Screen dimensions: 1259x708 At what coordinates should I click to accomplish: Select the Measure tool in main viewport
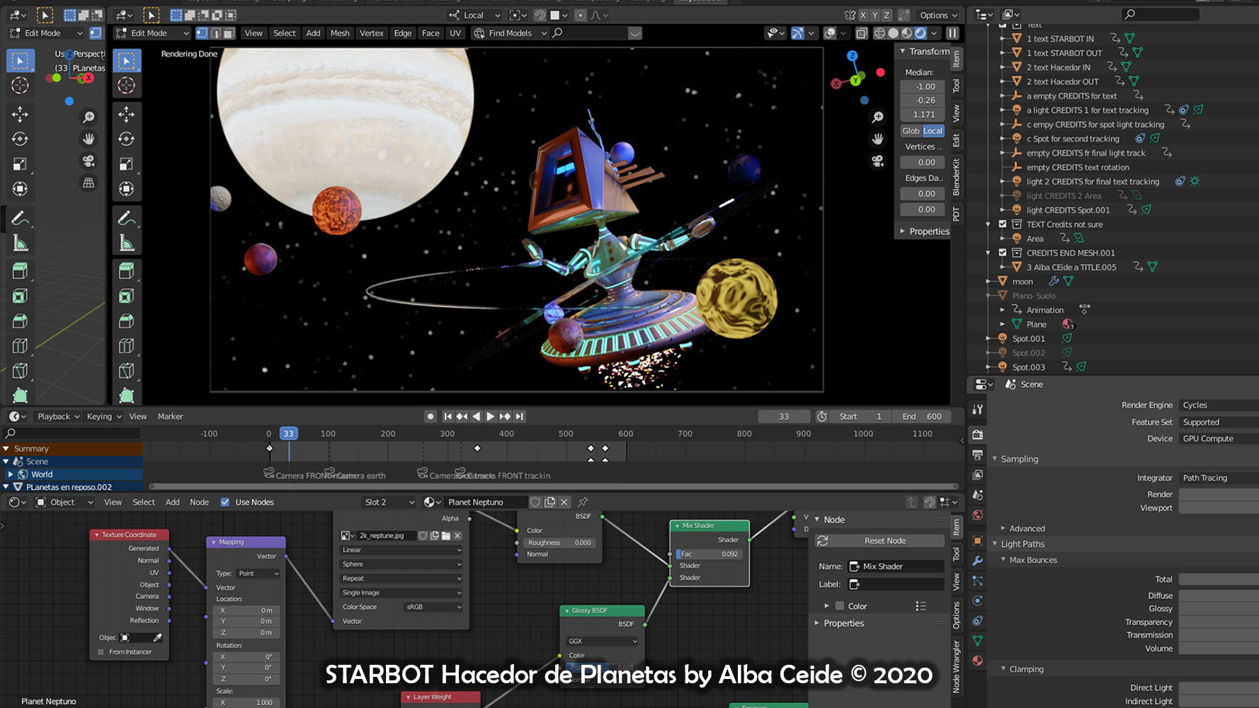127,244
